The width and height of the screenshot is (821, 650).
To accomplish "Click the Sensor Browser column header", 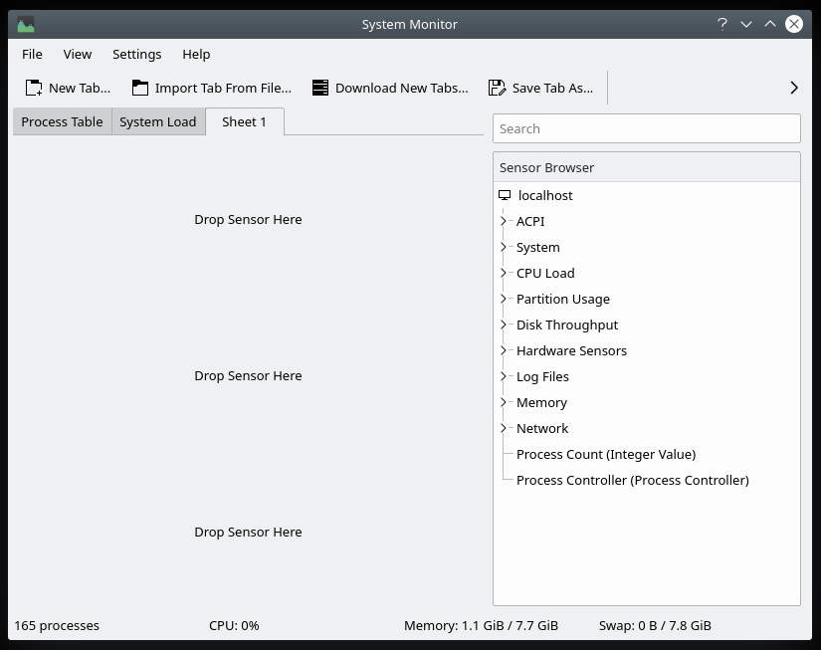I will pos(646,167).
